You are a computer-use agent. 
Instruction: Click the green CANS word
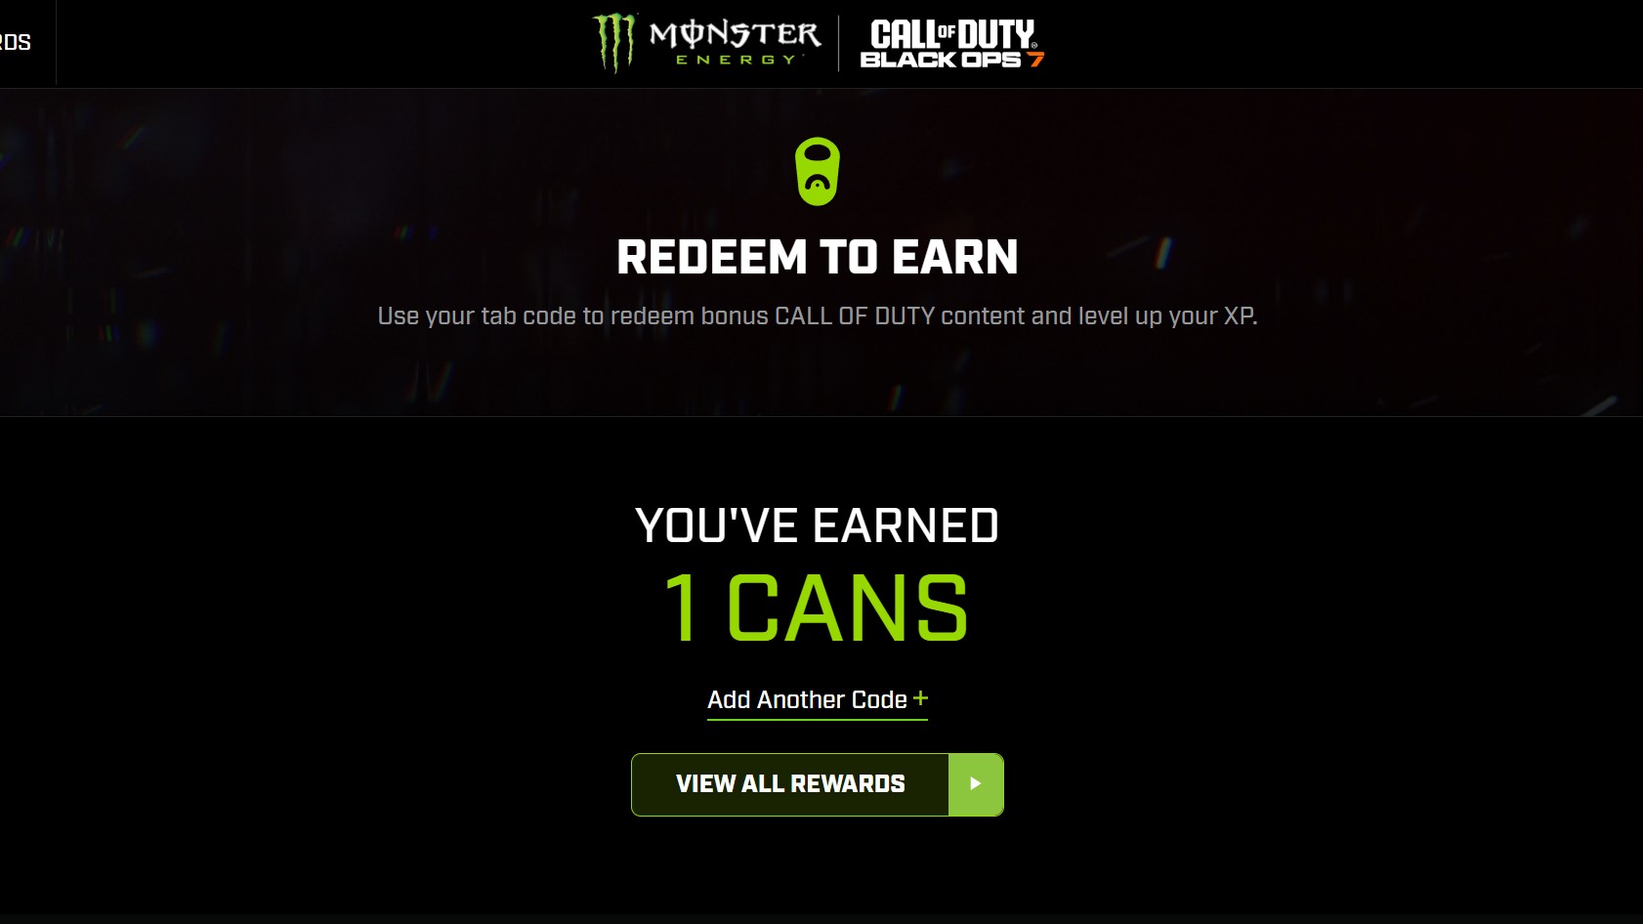pos(847,609)
